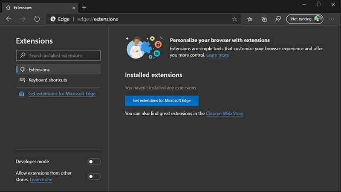Enable Developer mode toggle
This screenshot has width=341, height=192.
pyautogui.click(x=94, y=162)
